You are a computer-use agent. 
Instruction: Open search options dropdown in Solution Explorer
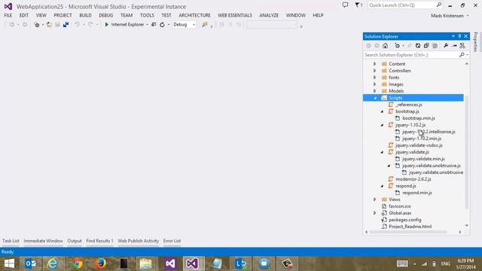point(467,55)
